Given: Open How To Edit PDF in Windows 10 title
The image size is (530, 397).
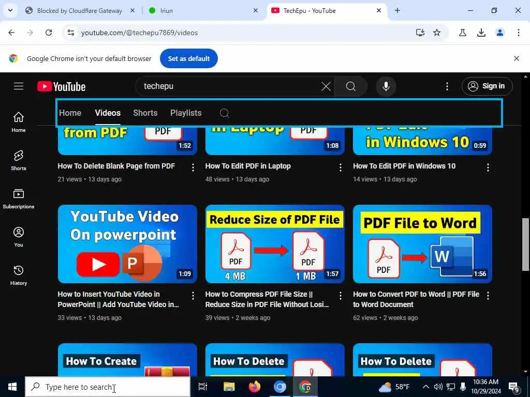Looking at the screenshot, I should (x=404, y=166).
